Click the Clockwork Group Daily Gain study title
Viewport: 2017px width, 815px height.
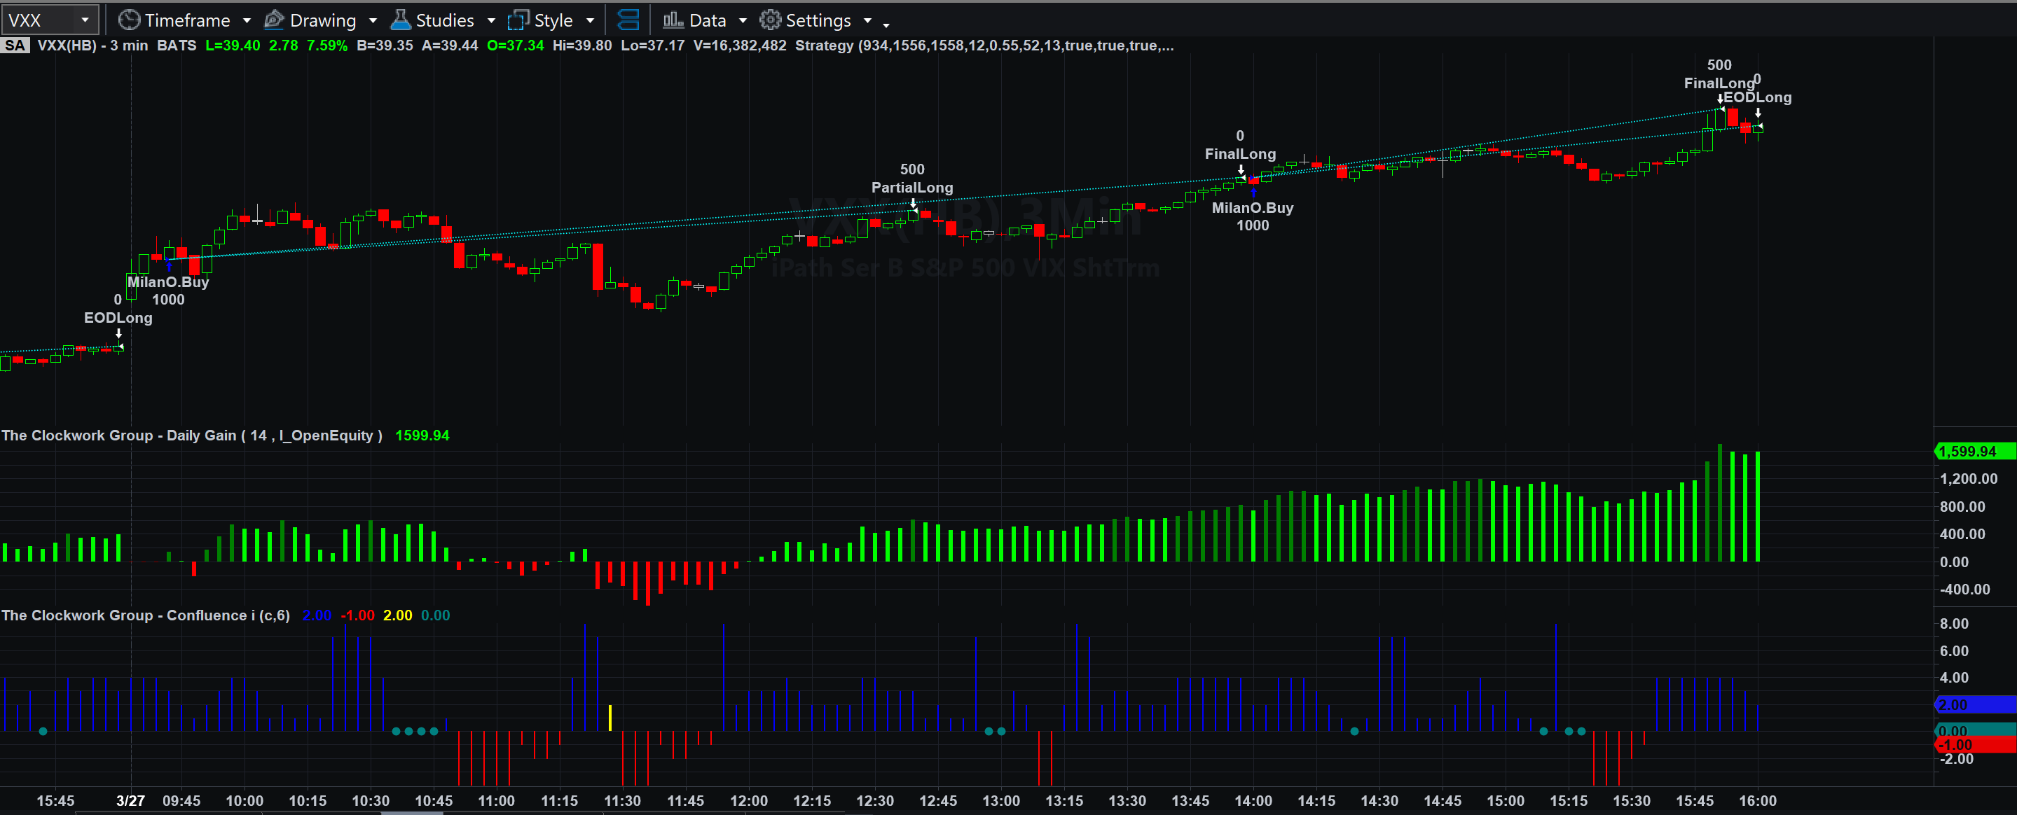click(191, 436)
